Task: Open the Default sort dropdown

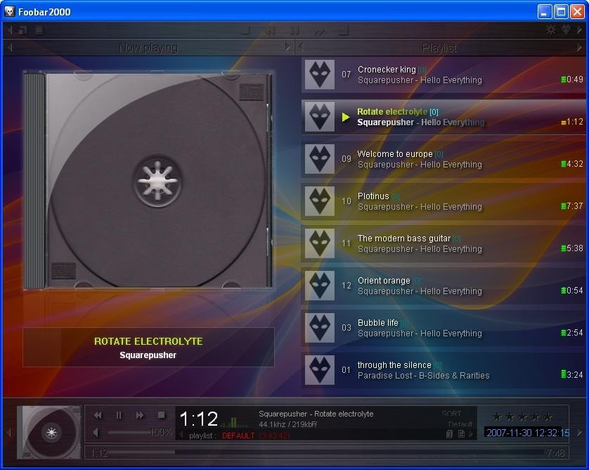Action: [x=460, y=424]
